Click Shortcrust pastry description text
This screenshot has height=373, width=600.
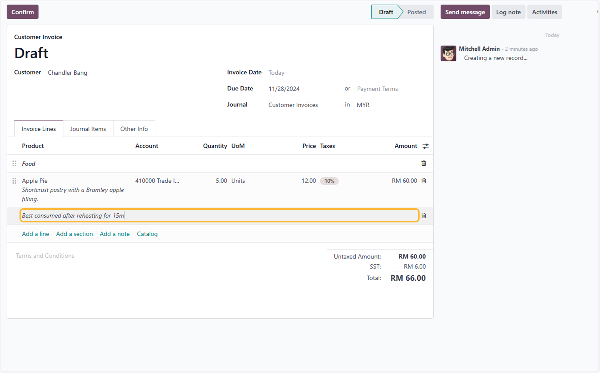pos(73,195)
